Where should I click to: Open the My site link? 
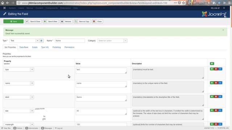coord(215,8)
